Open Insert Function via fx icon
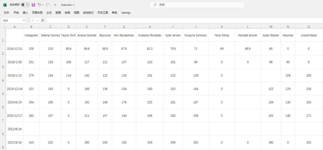Image resolution: width=323 pixels, height=150 pixels. tap(42, 20)
